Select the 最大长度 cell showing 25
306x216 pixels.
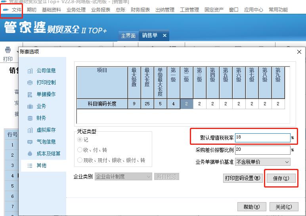point(147,104)
